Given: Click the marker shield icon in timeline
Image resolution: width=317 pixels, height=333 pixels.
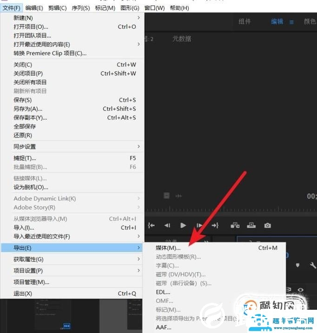Looking at the screenshot, I should click(x=297, y=265).
